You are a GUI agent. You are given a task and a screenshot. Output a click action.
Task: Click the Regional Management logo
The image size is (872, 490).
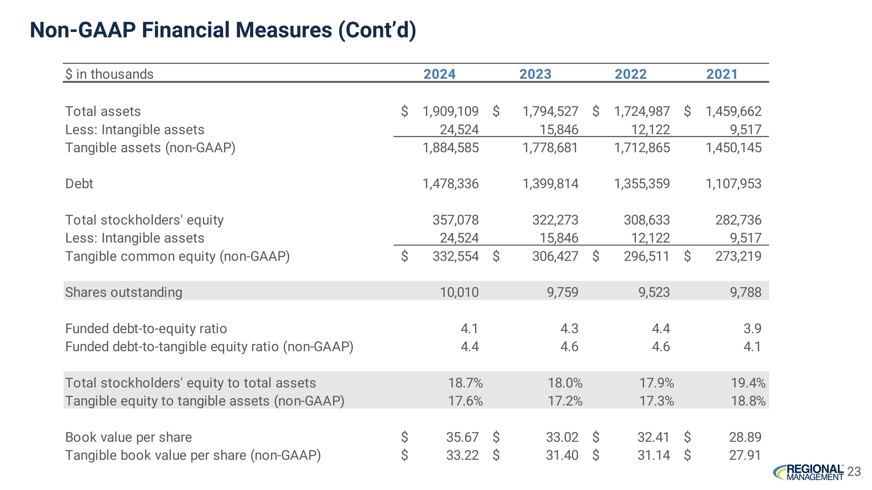808,472
